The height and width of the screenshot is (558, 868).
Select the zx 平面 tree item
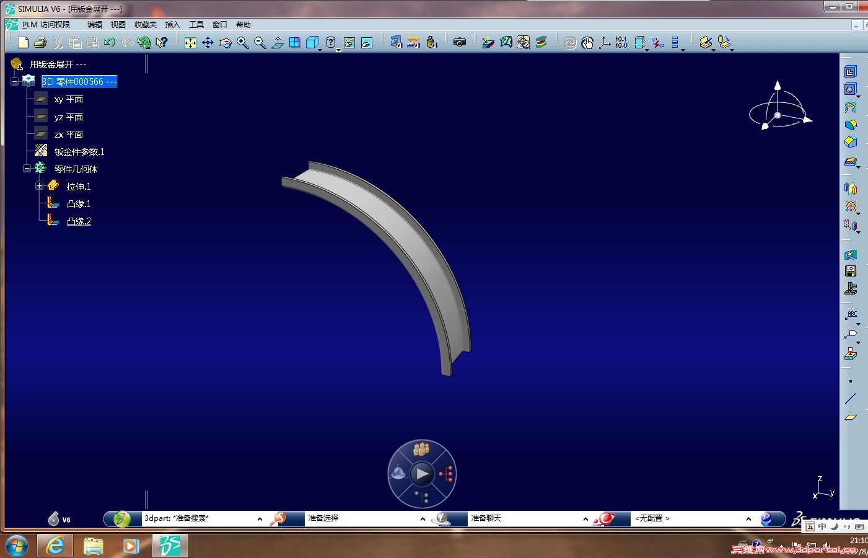(69, 135)
